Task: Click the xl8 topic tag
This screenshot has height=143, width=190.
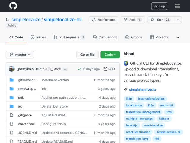Action: click(157, 139)
